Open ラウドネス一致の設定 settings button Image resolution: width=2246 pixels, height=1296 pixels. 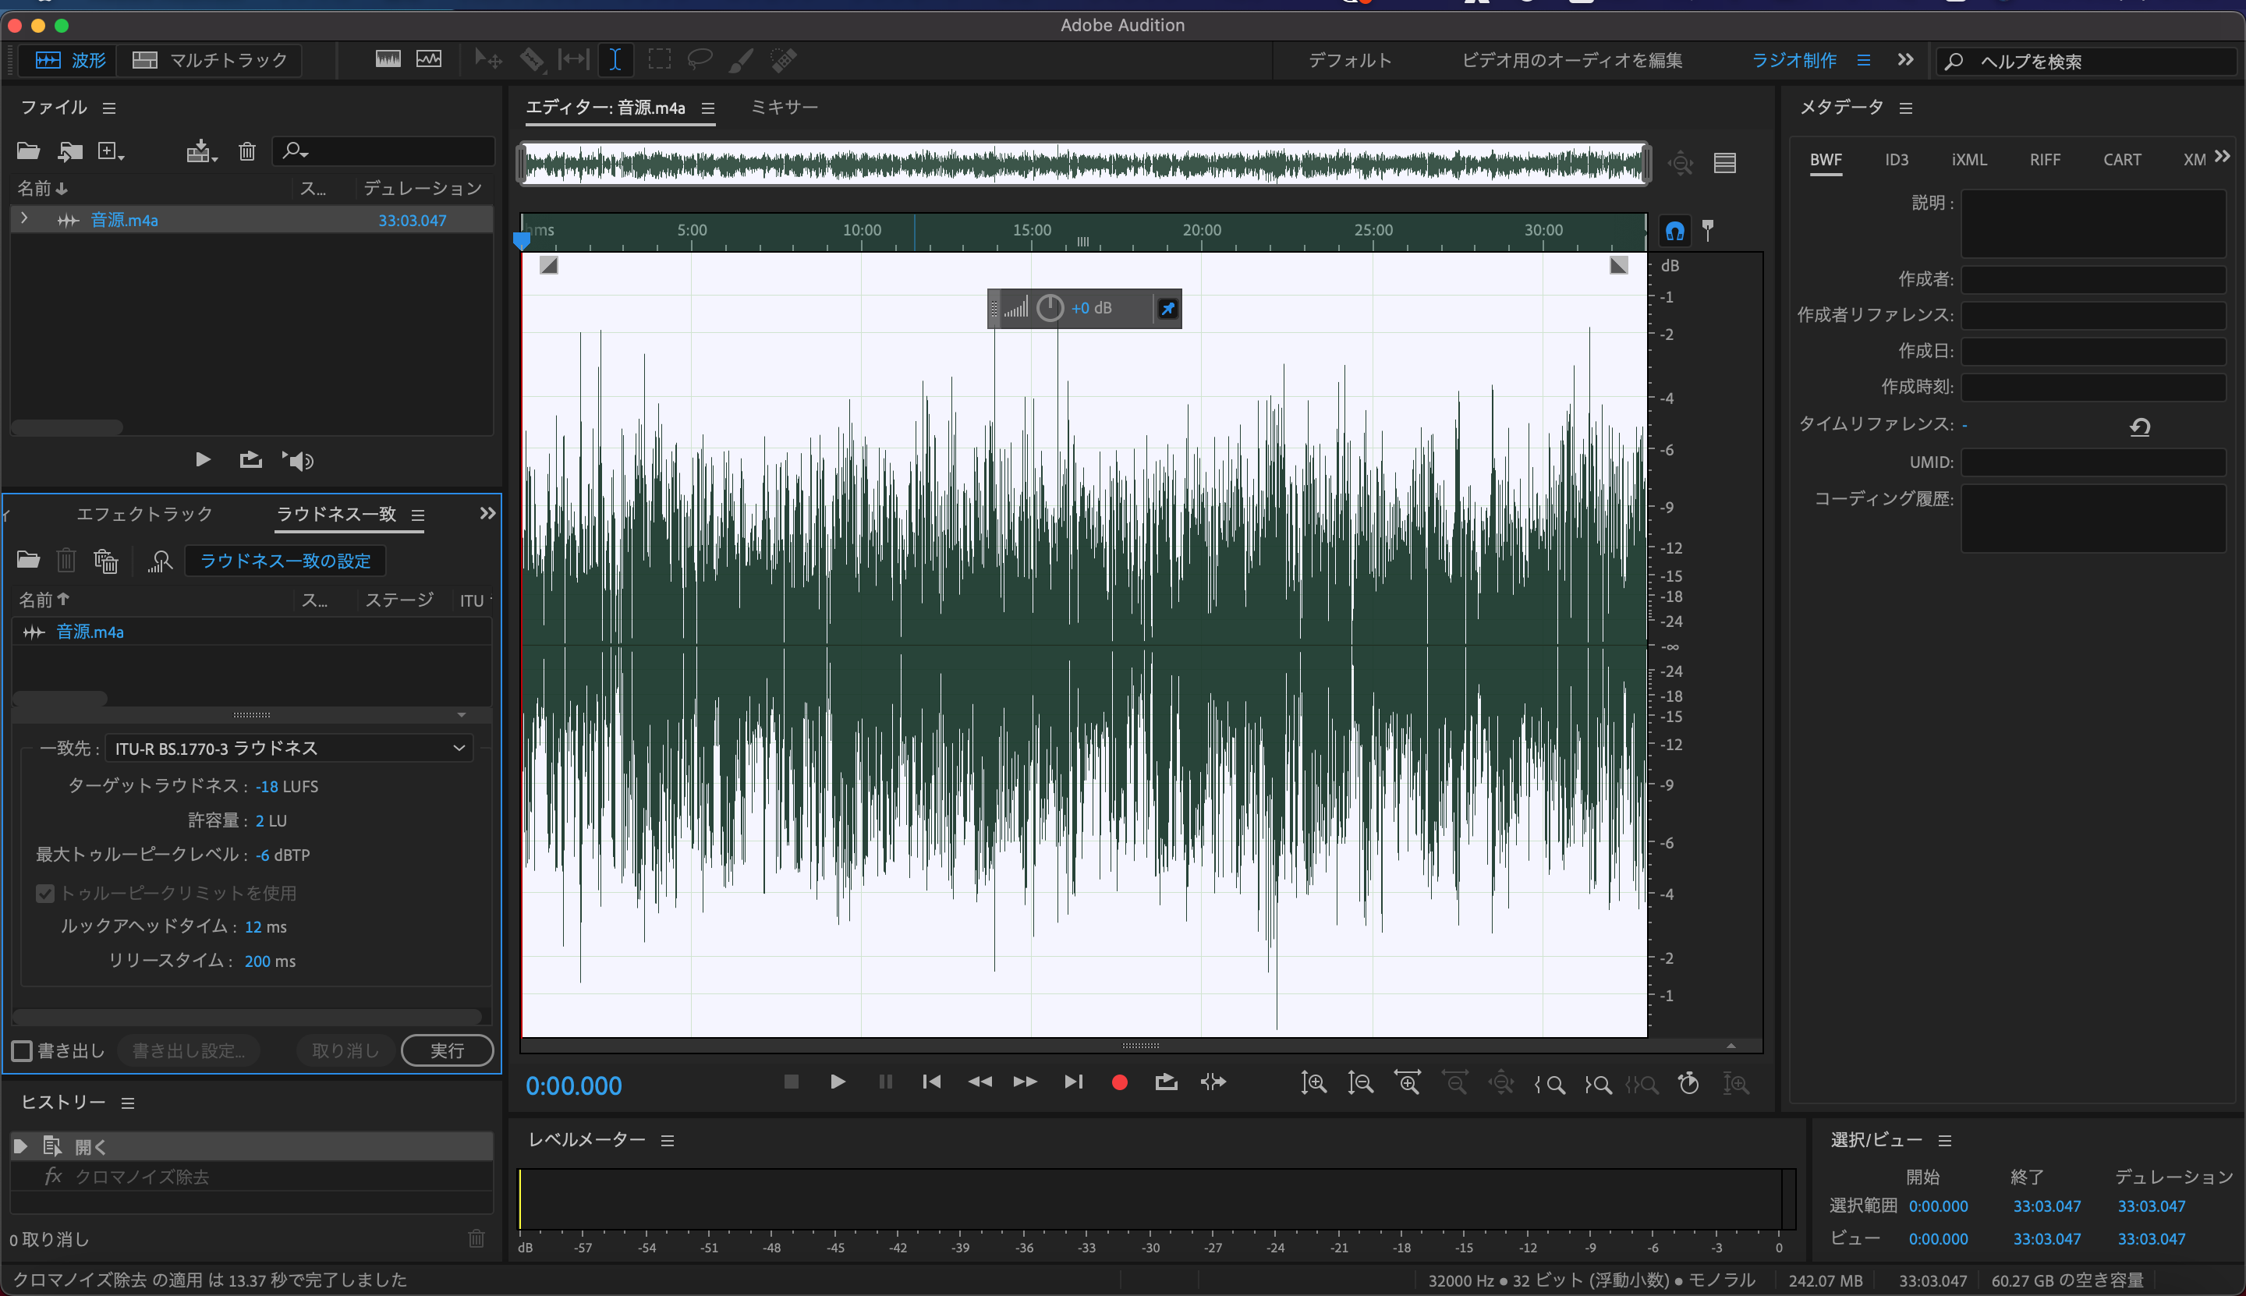pos(285,561)
